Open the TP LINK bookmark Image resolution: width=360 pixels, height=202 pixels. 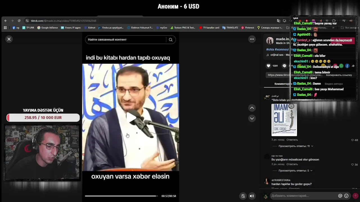[28, 28]
